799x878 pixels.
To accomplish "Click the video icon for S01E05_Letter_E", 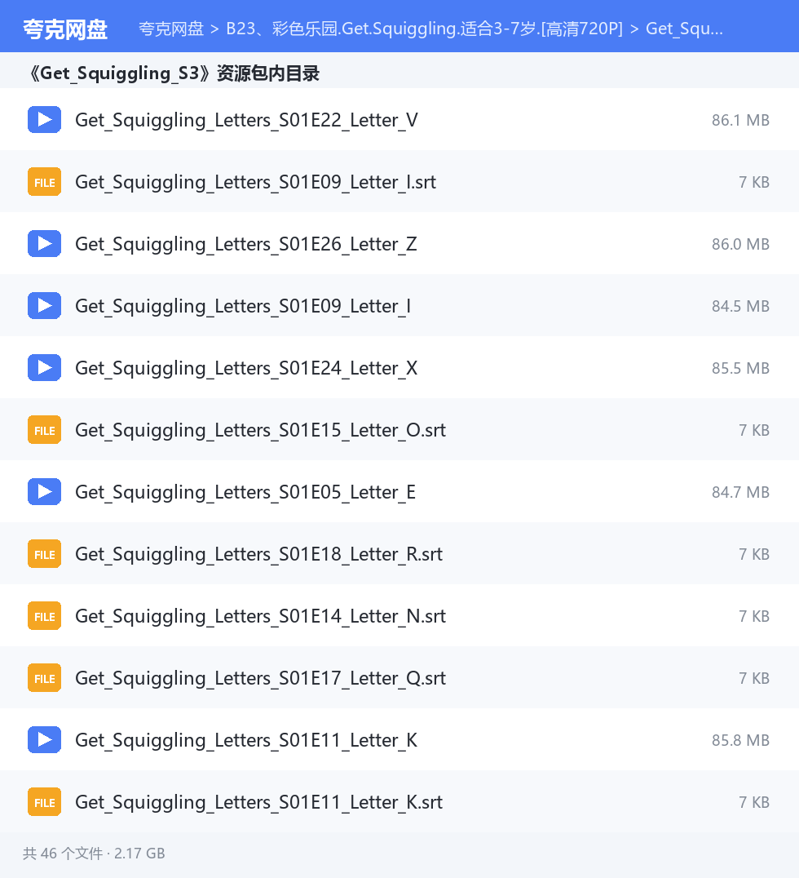I will (x=44, y=492).
